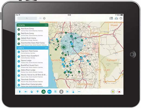Collapse the Camping section header
Viewport: 141px width, 108px height.
(x=33, y=25)
